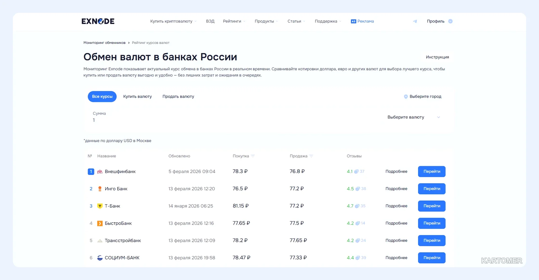Click the Инго Банк logo icon
The width and height of the screenshot is (539, 280).
pos(100,189)
